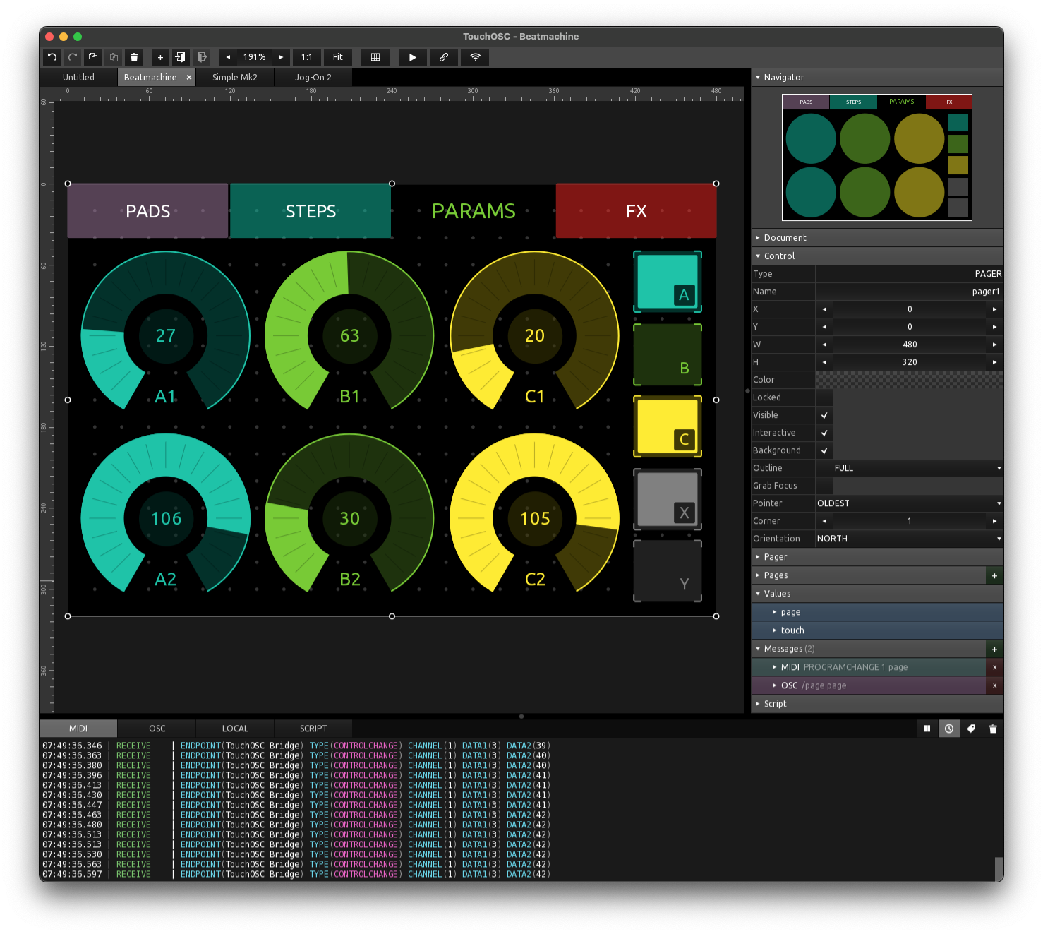Uncheck the Visible checkbox

click(x=824, y=415)
